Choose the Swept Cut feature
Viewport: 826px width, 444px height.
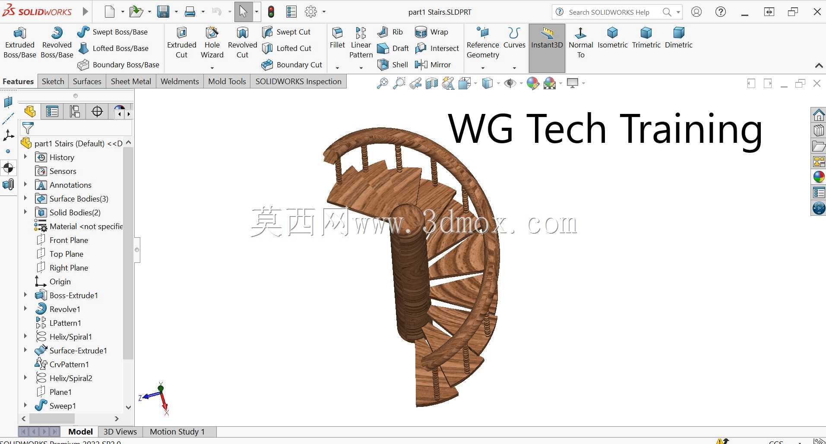[286, 32]
